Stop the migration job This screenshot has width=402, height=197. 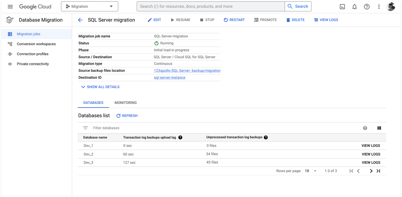pyautogui.click(x=207, y=20)
